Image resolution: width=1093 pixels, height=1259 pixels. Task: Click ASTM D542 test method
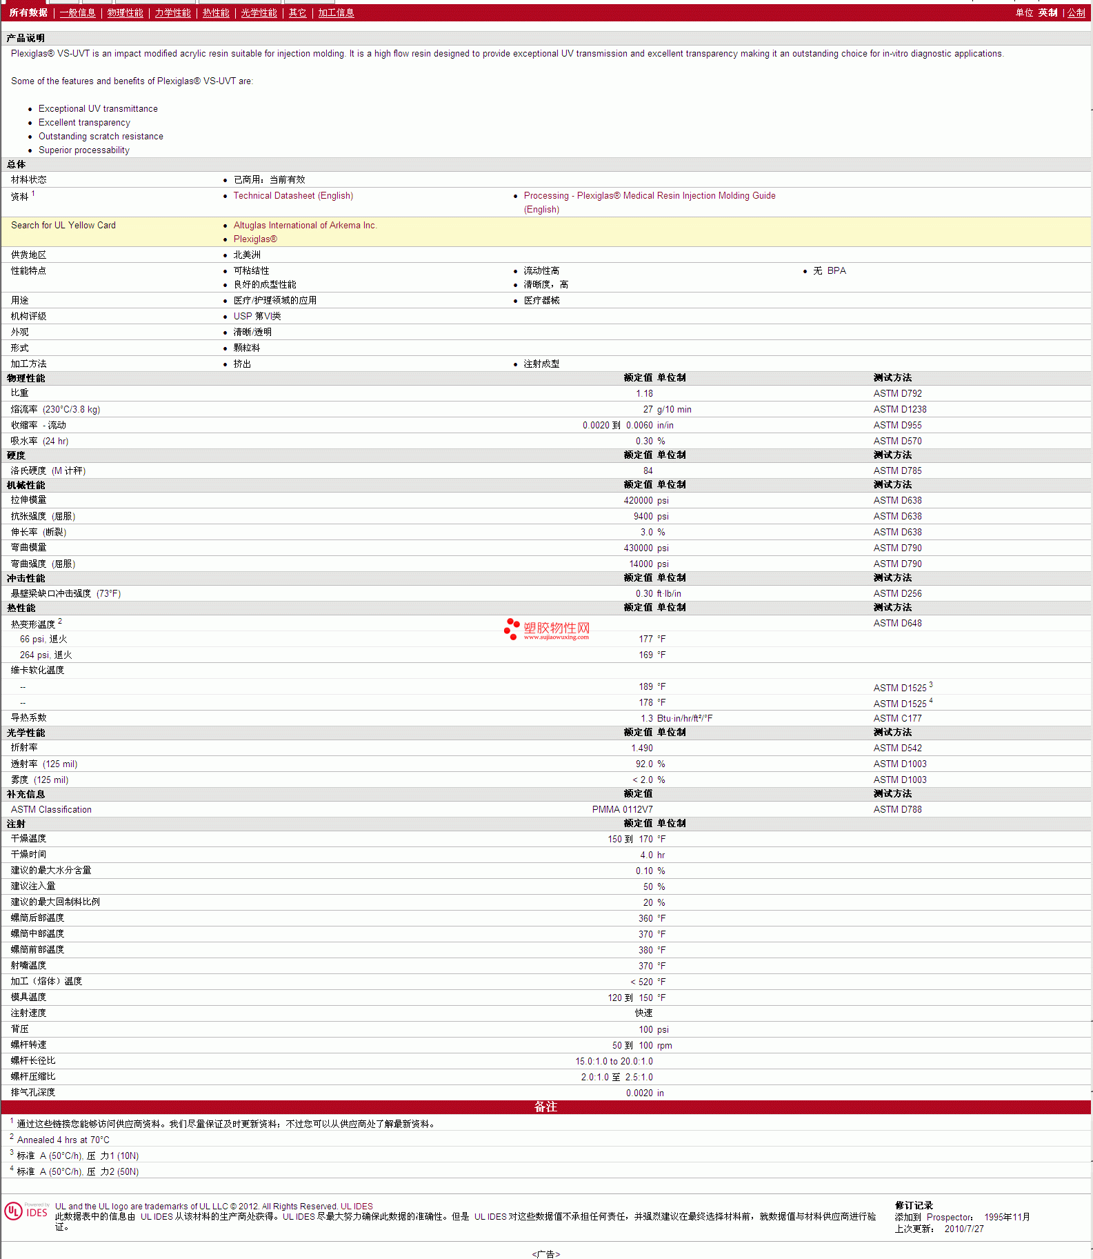897,749
